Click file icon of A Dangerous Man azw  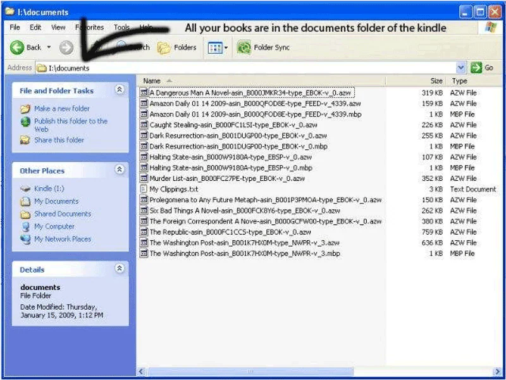click(144, 93)
